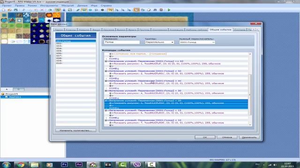Switch to the Состояния database tab

pos(159,30)
